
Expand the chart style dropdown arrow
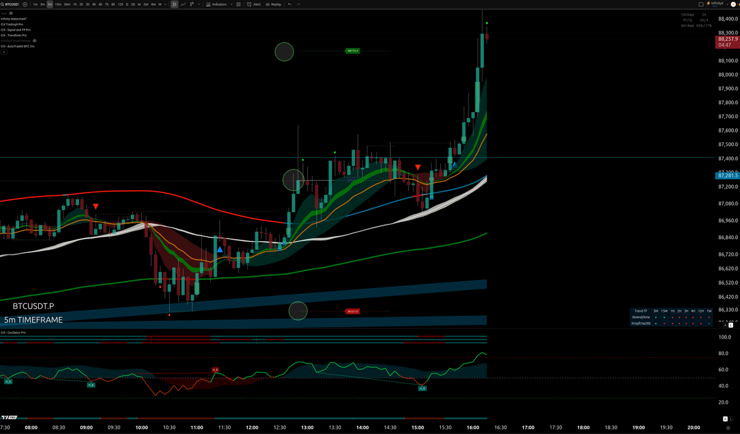click(x=199, y=4)
